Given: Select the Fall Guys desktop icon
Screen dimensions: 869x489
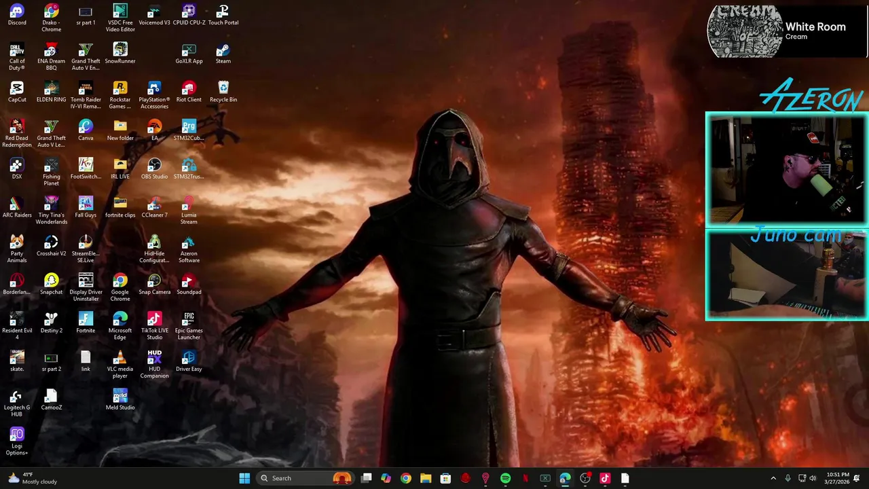Looking at the screenshot, I should click(x=86, y=208).
